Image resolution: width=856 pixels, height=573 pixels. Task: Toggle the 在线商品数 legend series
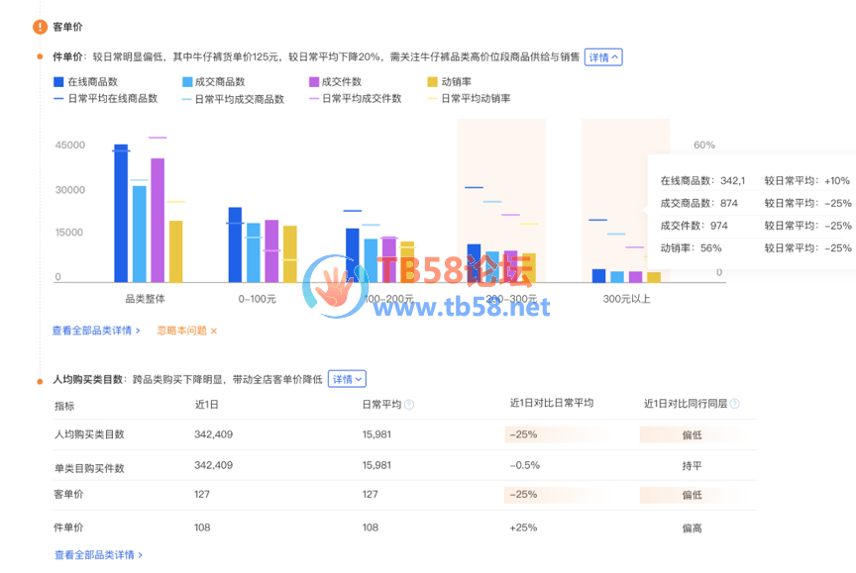click(x=92, y=82)
